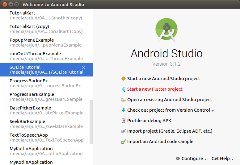
Task: Remove SQLiteTutorial from recent projects
Action: (84, 68)
